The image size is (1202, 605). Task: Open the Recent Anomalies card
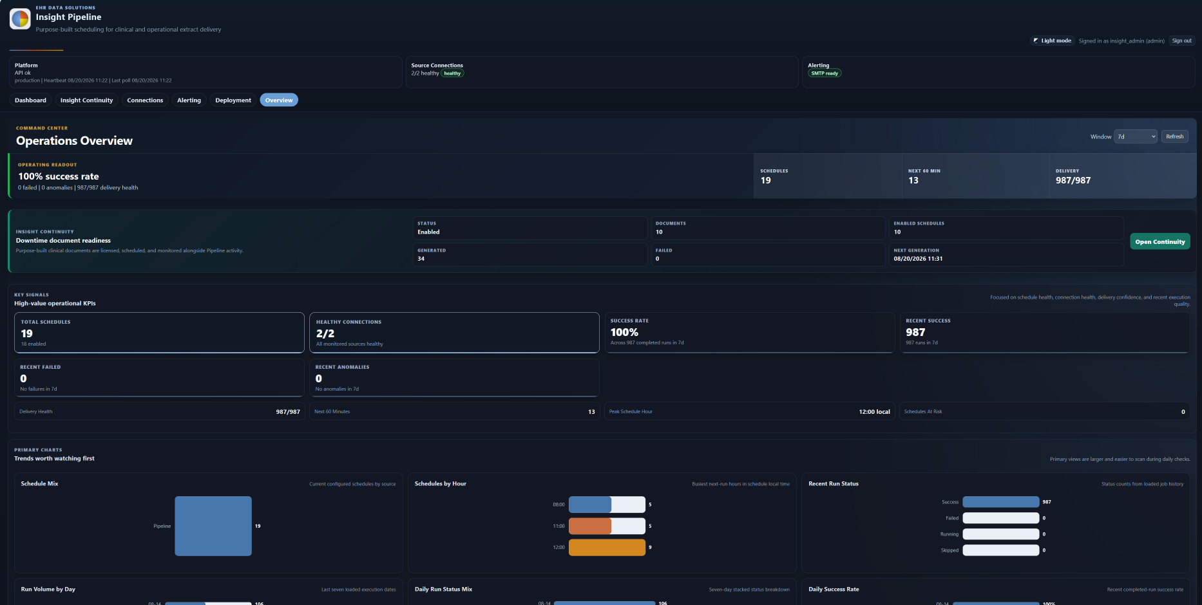click(454, 378)
